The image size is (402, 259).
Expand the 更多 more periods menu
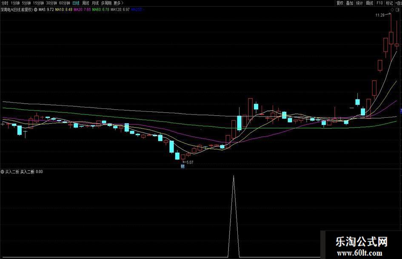pos(118,3)
